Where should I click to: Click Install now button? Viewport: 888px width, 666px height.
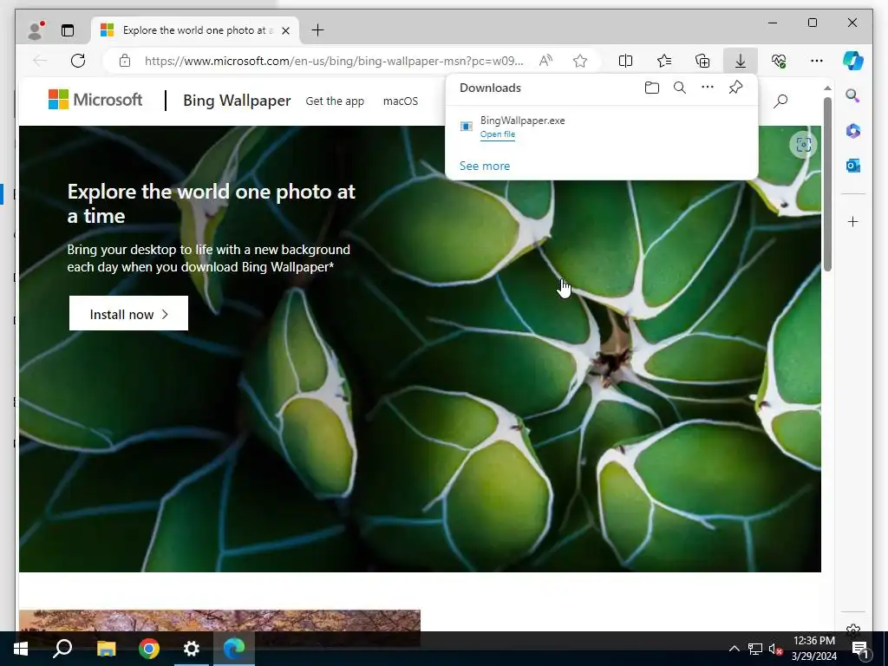point(128,313)
